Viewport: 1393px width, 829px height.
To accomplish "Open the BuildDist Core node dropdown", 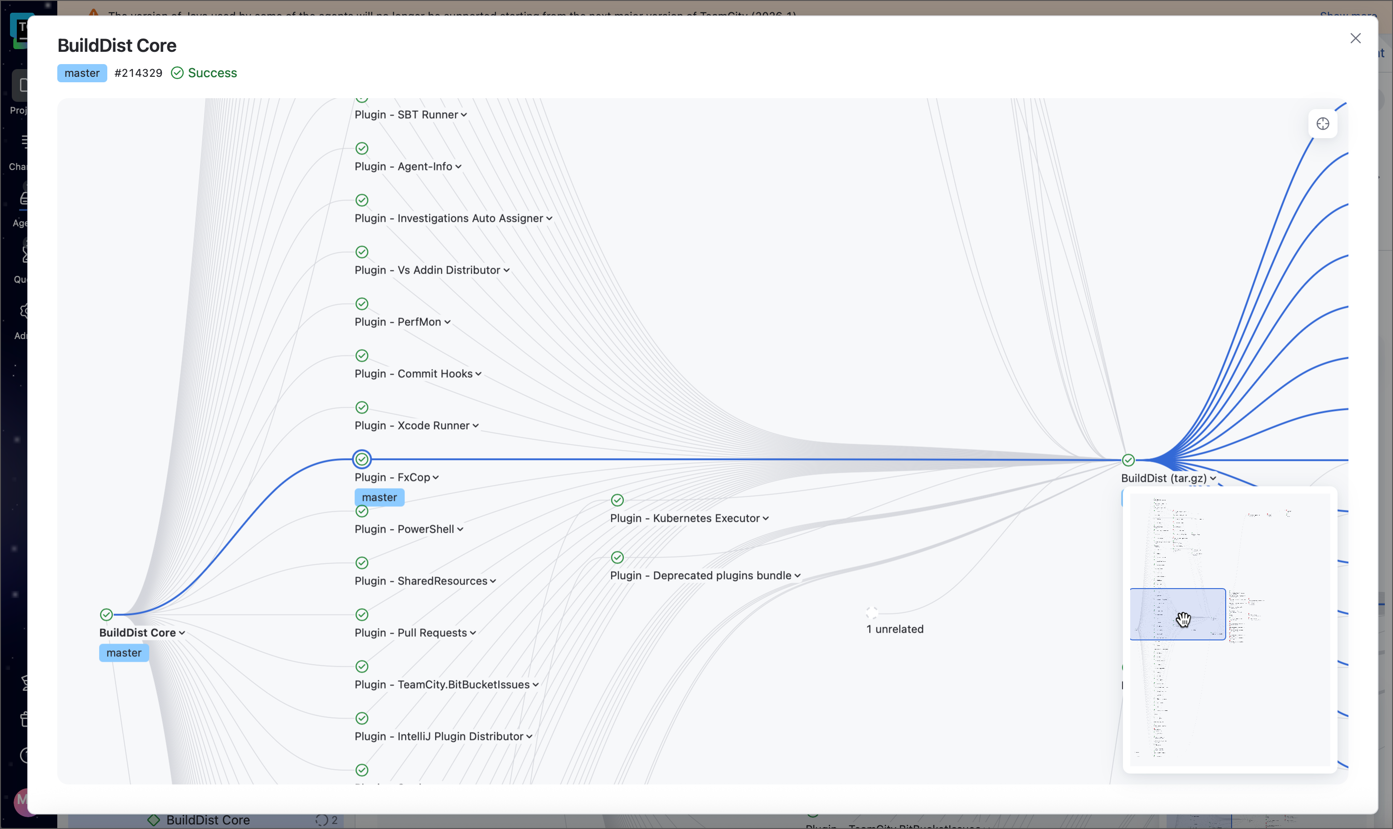I will click(182, 633).
